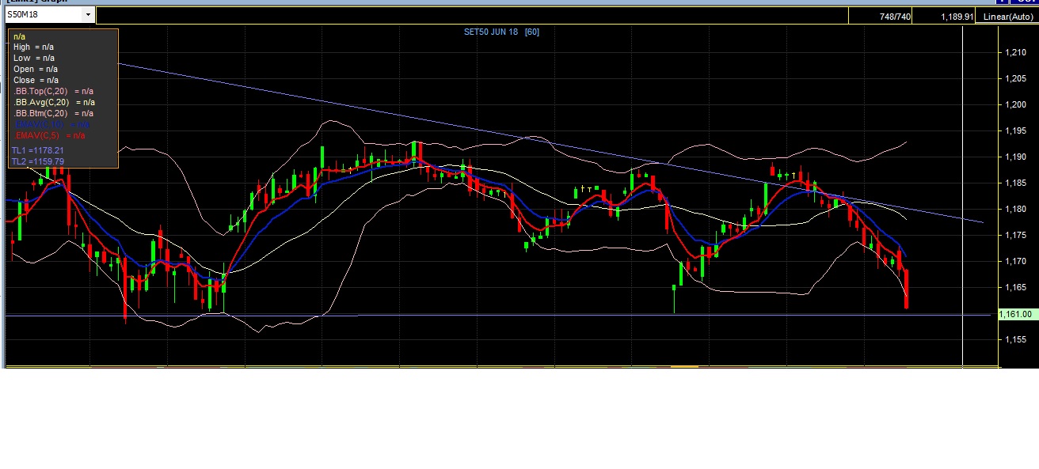Select the TL2 =1159.79 trendline value
Screen dimensions: 1039x469
point(38,161)
